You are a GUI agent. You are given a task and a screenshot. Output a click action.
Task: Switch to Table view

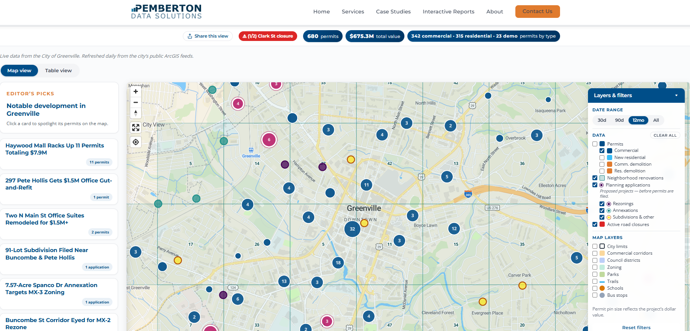click(58, 71)
